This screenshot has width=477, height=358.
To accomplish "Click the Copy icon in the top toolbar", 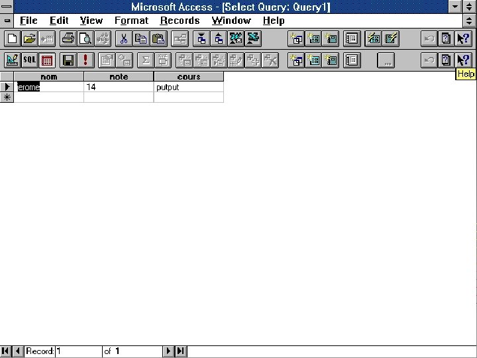I will pos(141,39).
